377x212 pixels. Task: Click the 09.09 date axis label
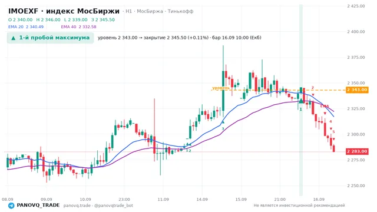[47, 200]
